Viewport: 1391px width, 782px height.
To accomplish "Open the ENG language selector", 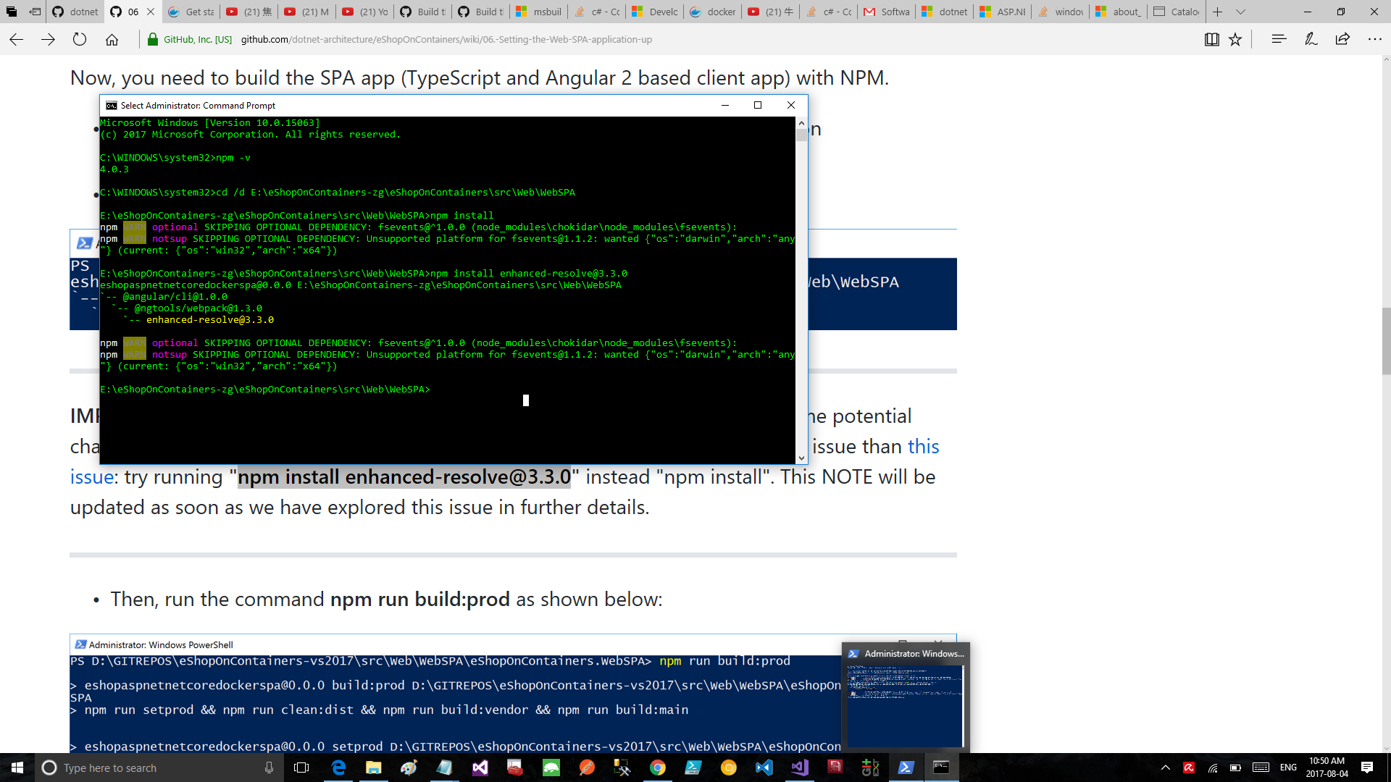I will pos(1287,767).
